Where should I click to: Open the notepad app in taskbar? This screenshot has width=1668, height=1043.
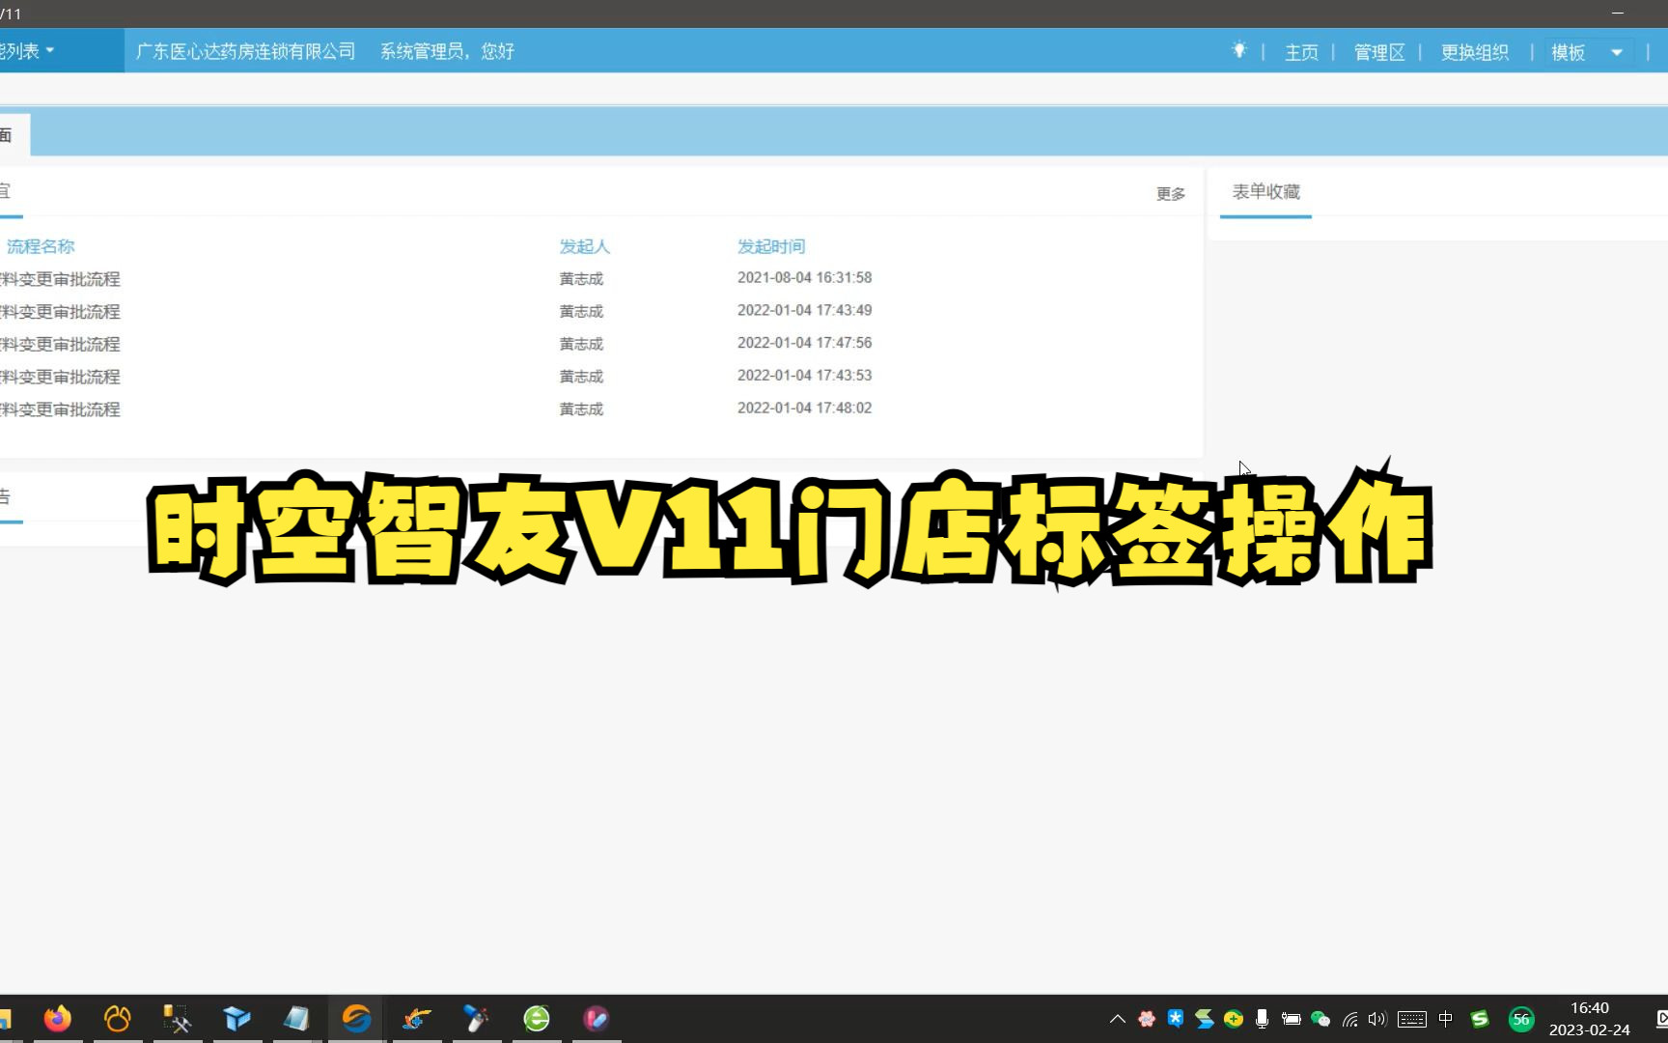(x=296, y=1018)
